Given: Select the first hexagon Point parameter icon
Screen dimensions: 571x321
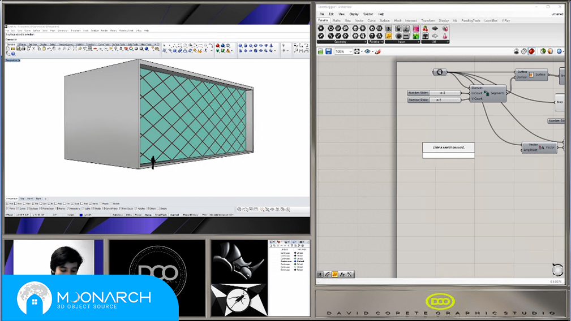Looking at the screenshot, I should (x=321, y=28).
